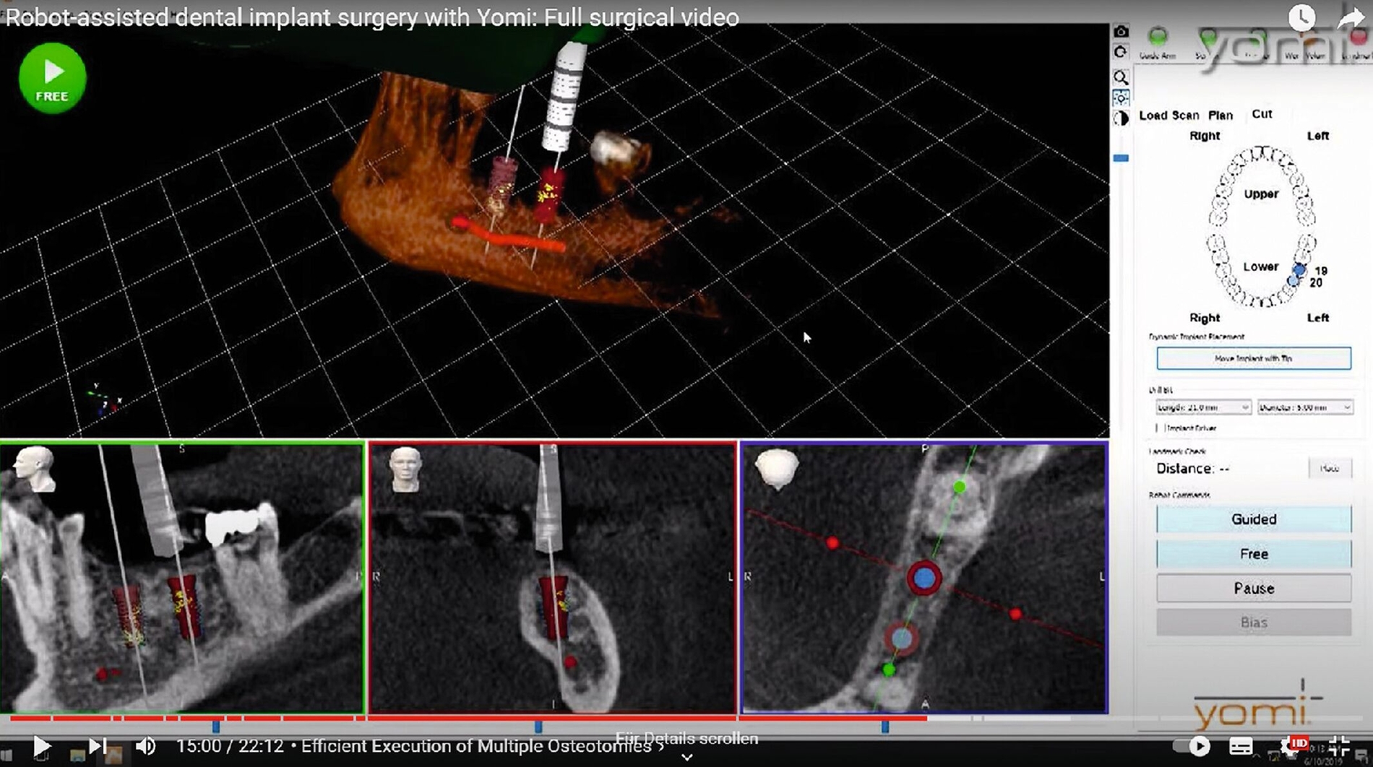Open the drill bit Diameter dropdown
The height and width of the screenshot is (767, 1373).
(x=1305, y=407)
